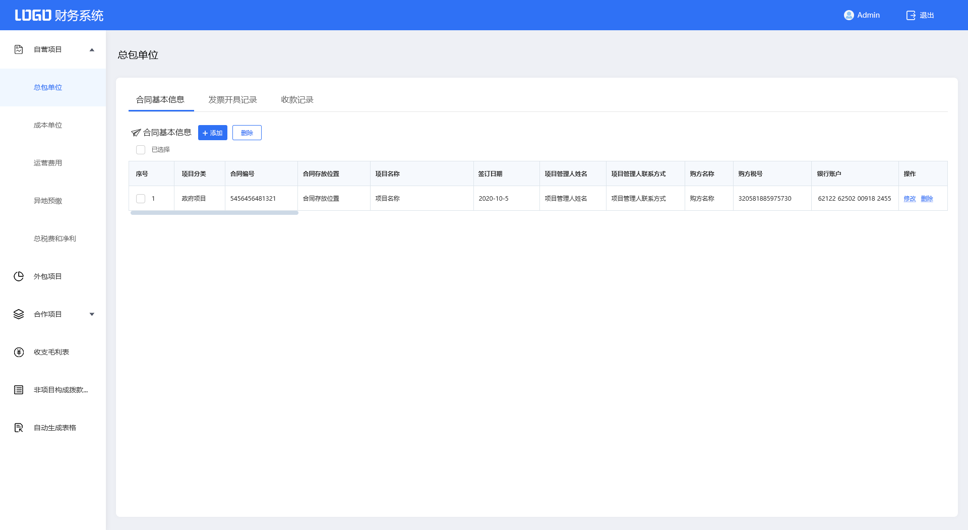
Task: Open 总税费和净利 from the sidebar
Action: click(x=54, y=239)
